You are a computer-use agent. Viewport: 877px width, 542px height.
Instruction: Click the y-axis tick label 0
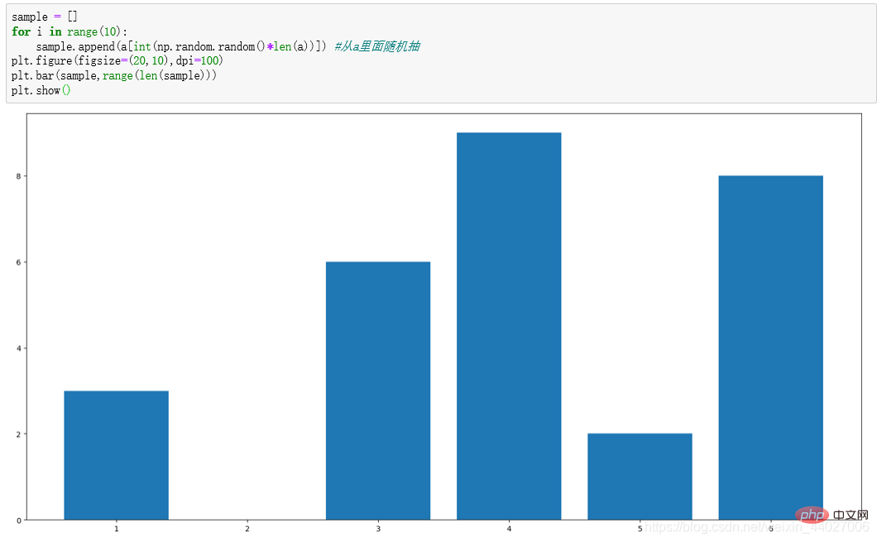[17, 520]
